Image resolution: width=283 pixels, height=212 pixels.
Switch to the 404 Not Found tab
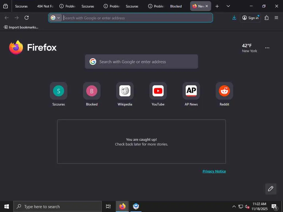pos(45,6)
